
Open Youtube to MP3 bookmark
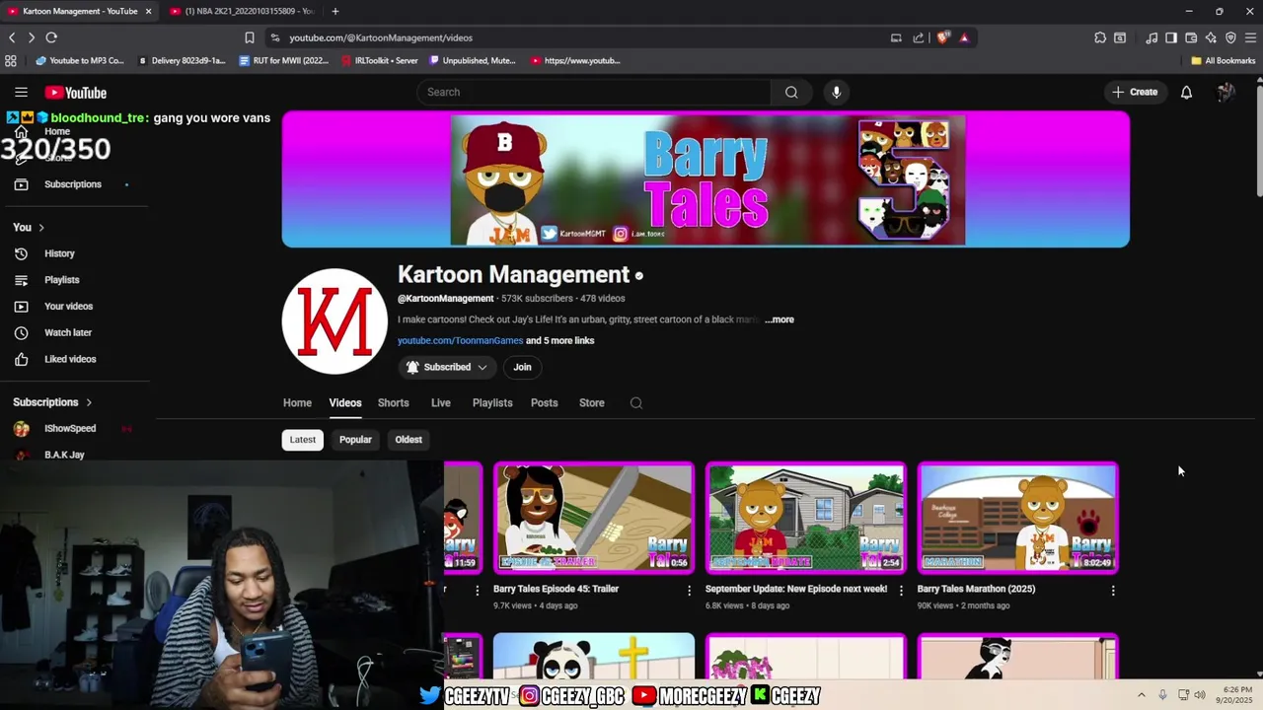80,60
